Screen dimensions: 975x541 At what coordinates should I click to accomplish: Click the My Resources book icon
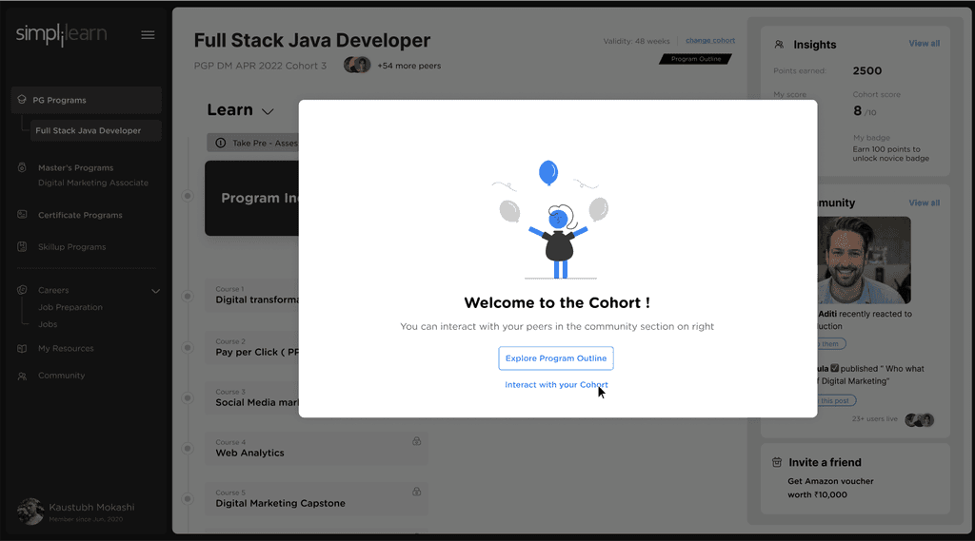[22, 348]
